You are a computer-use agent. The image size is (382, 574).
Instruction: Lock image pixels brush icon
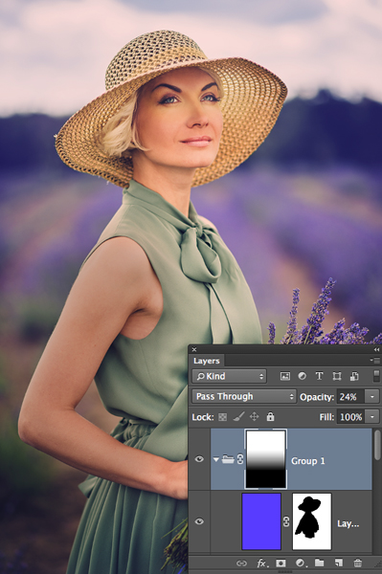(238, 416)
